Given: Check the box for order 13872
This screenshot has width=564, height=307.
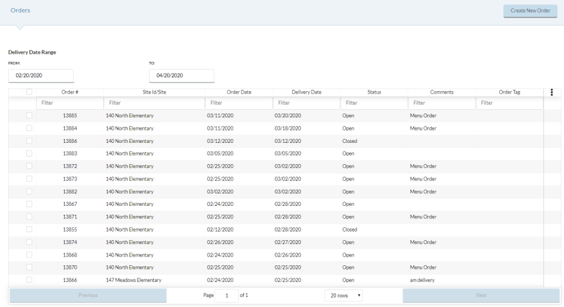Looking at the screenshot, I should [29, 166].
